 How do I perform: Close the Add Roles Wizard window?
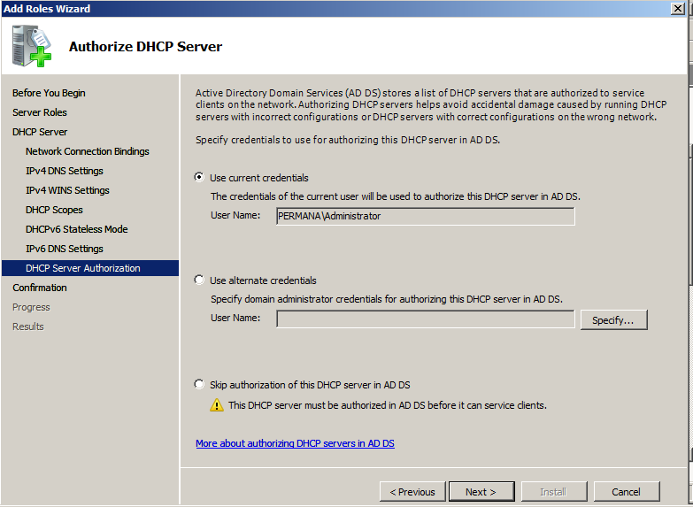coord(678,8)
